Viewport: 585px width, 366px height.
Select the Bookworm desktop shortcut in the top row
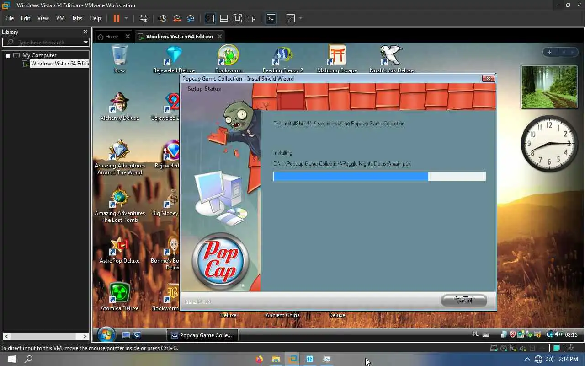228,59
